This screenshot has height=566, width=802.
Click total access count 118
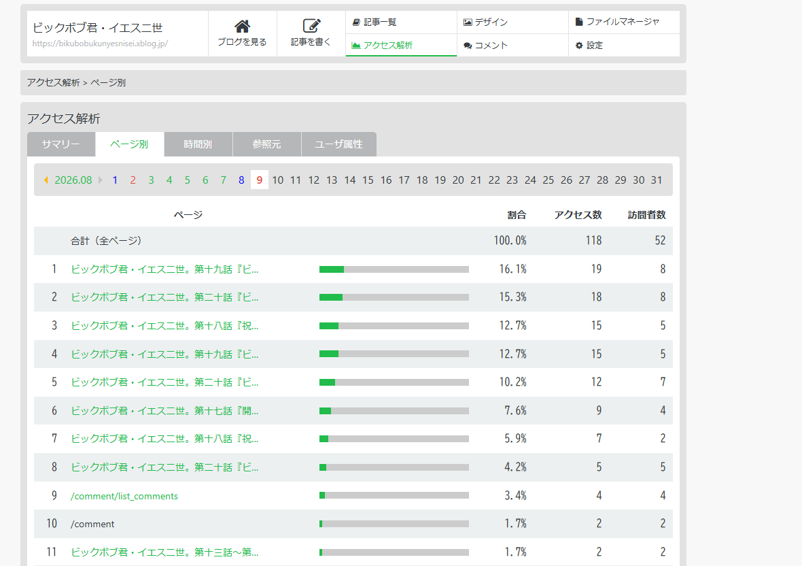pos(594,241)
